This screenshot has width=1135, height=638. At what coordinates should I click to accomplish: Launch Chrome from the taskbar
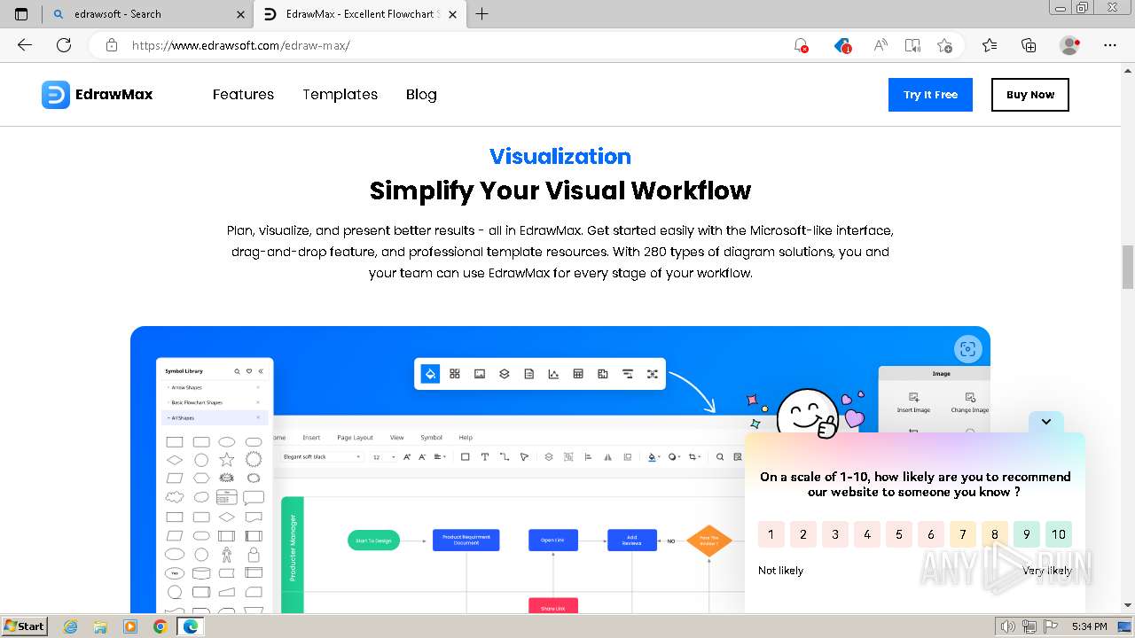pyautogui.click(x=160, y=626)
